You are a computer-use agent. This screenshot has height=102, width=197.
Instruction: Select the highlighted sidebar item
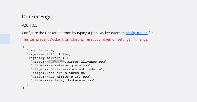tap(5, 39)
